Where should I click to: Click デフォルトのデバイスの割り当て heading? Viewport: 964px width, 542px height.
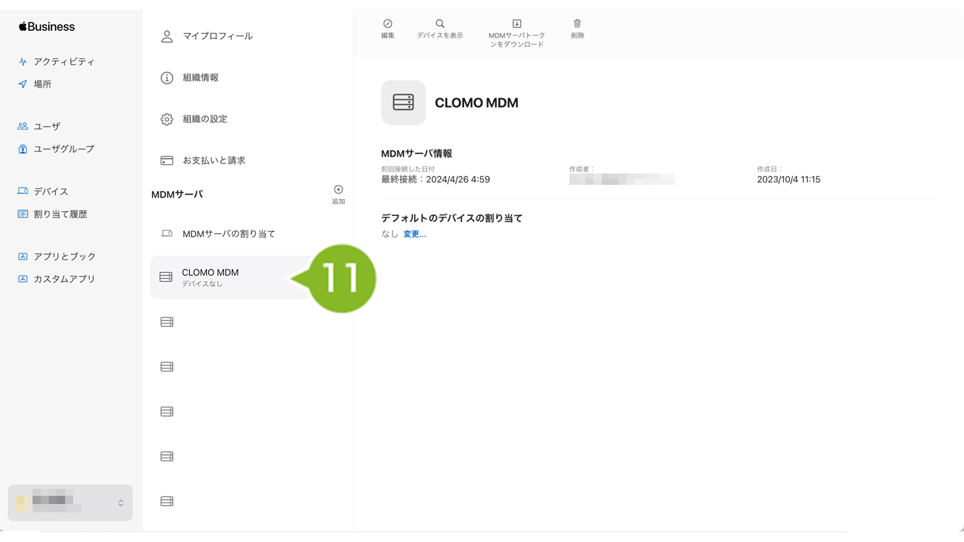pyautogui.click(x=452, y=218)
